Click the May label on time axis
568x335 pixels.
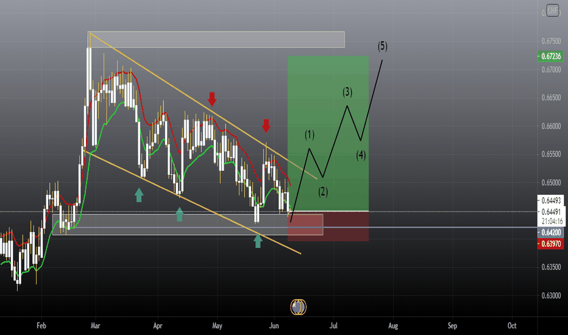[217, 326]
